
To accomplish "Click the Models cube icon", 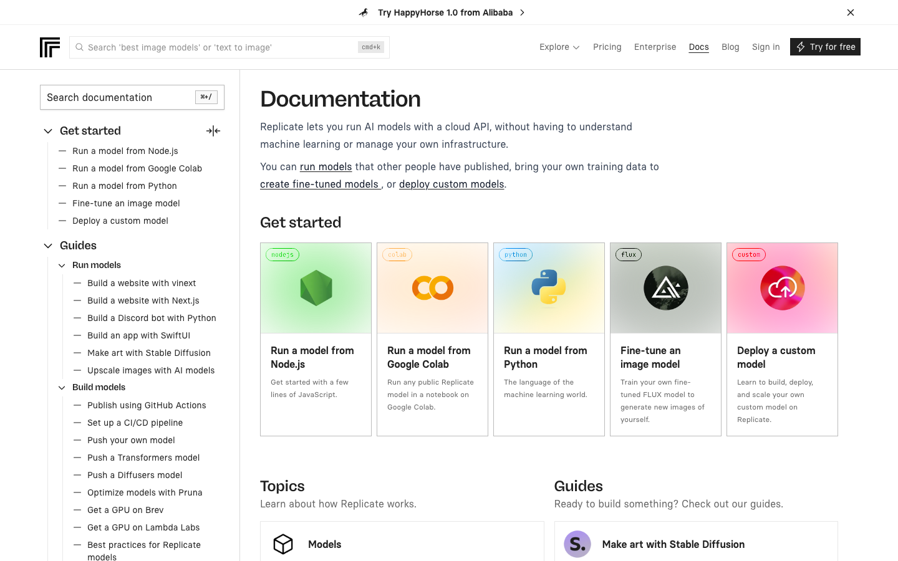I will pyautogui.click(x=283, y=544).
